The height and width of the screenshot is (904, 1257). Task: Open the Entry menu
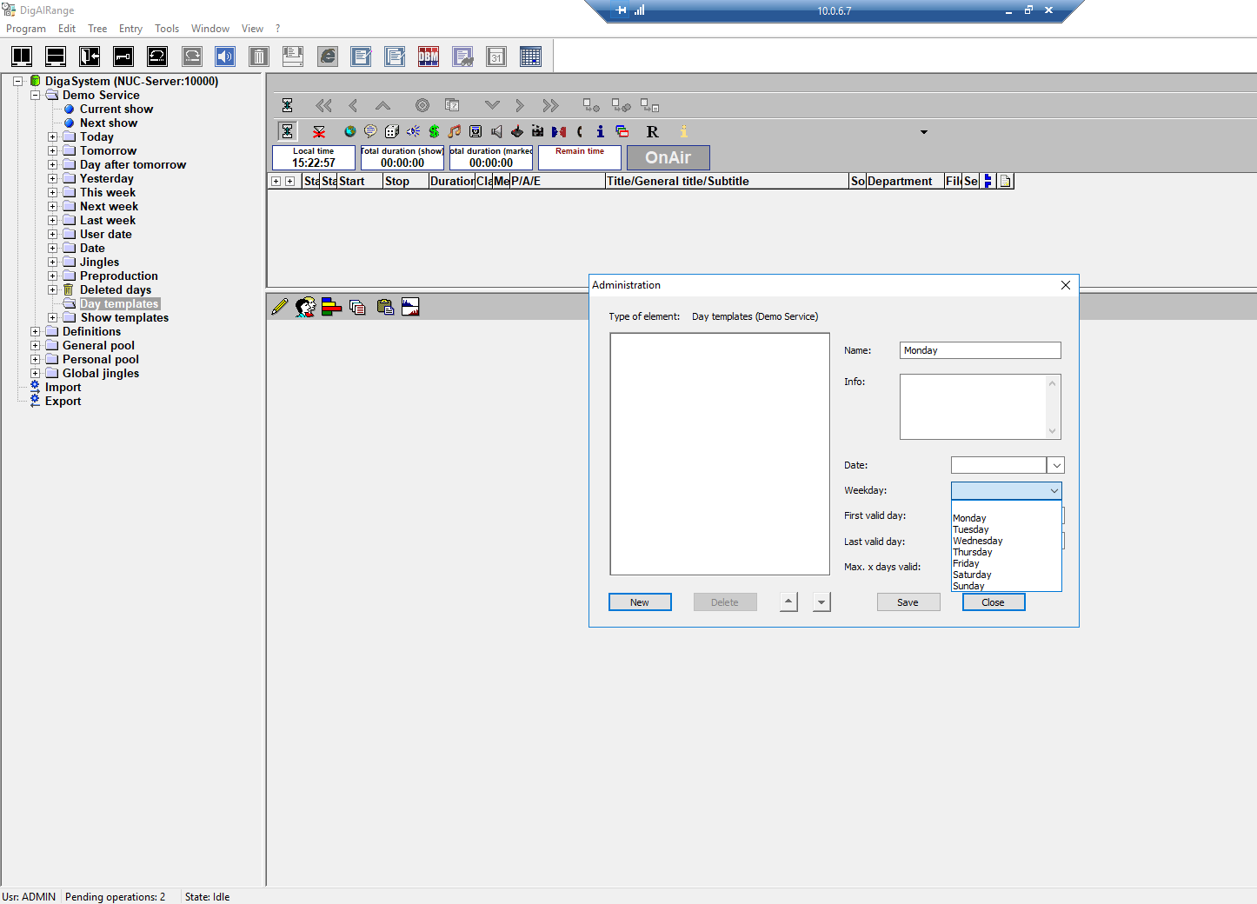(x=130, y=29)
